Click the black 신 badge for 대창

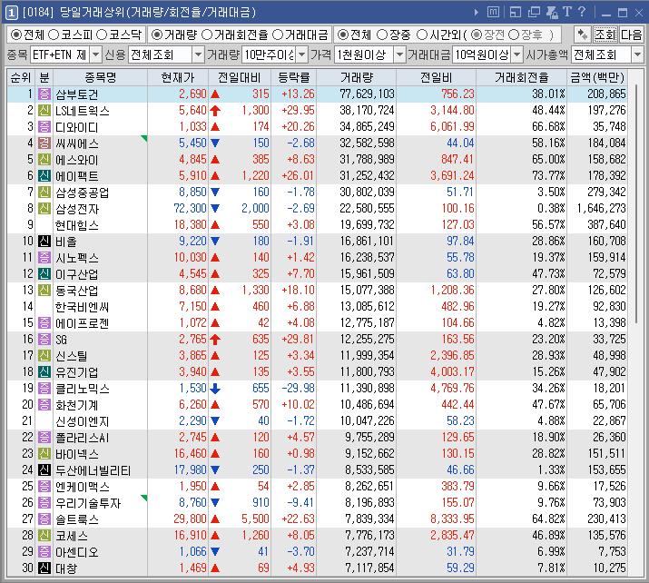pos(44,568)
